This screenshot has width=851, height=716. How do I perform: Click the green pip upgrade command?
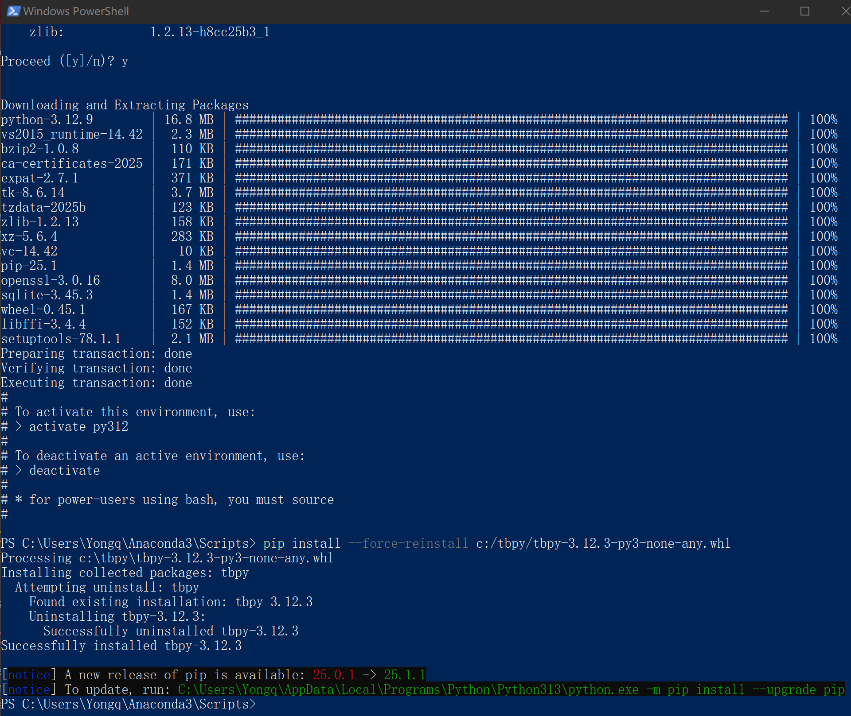pyautogui.click(x=511, y=689)
